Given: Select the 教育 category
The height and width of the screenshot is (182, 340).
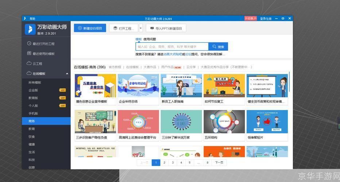Looking at the screenshot, I should [x=32, y=129].
